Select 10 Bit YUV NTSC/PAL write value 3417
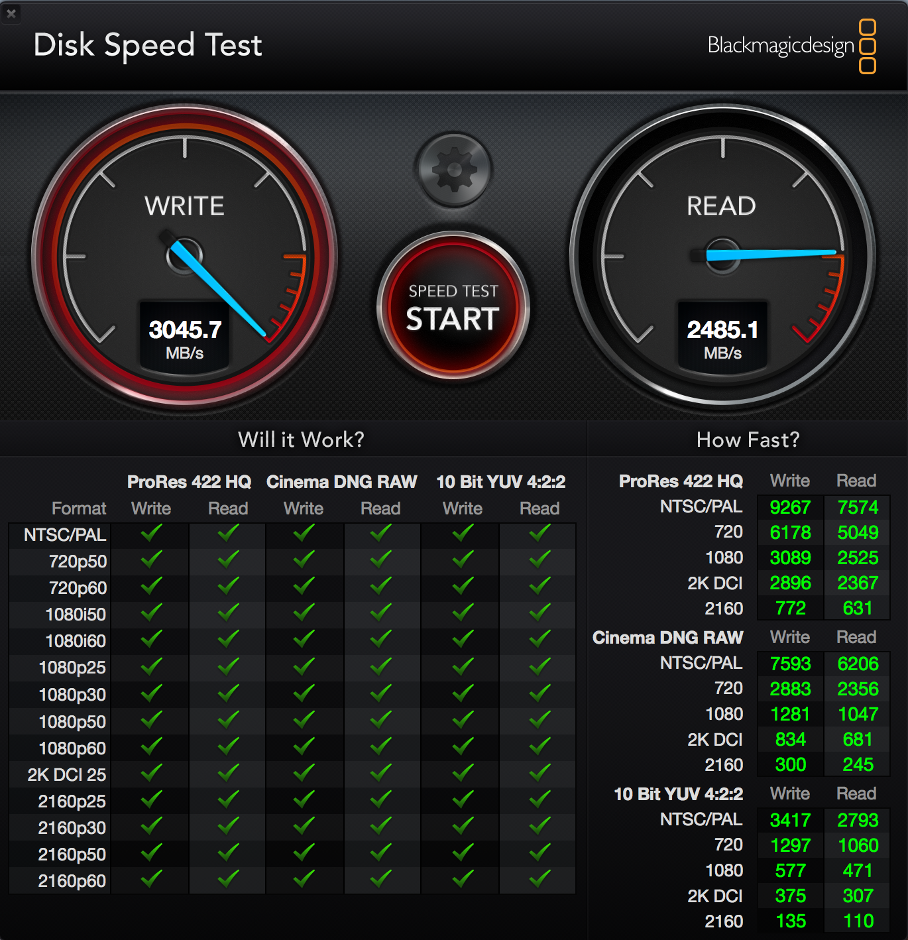The image size is (908, 940). tap(790, 820)
